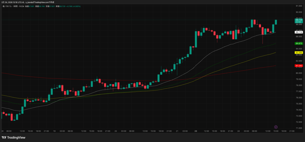This screenshot has width=305, height=142.
Task: Click the creation timestamp header text
Action: [27, 2]
